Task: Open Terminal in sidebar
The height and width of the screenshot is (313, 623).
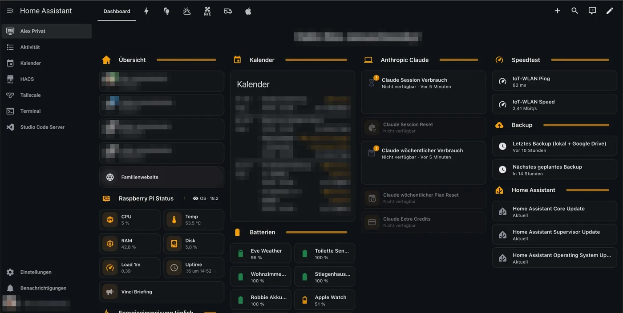Action: 47,111
